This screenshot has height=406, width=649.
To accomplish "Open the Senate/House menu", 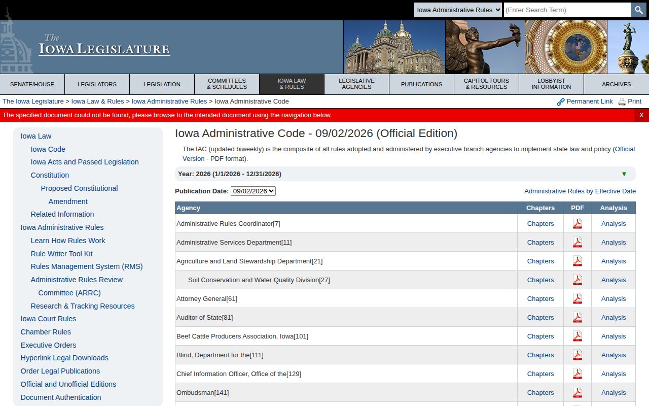I will [32, 84].
